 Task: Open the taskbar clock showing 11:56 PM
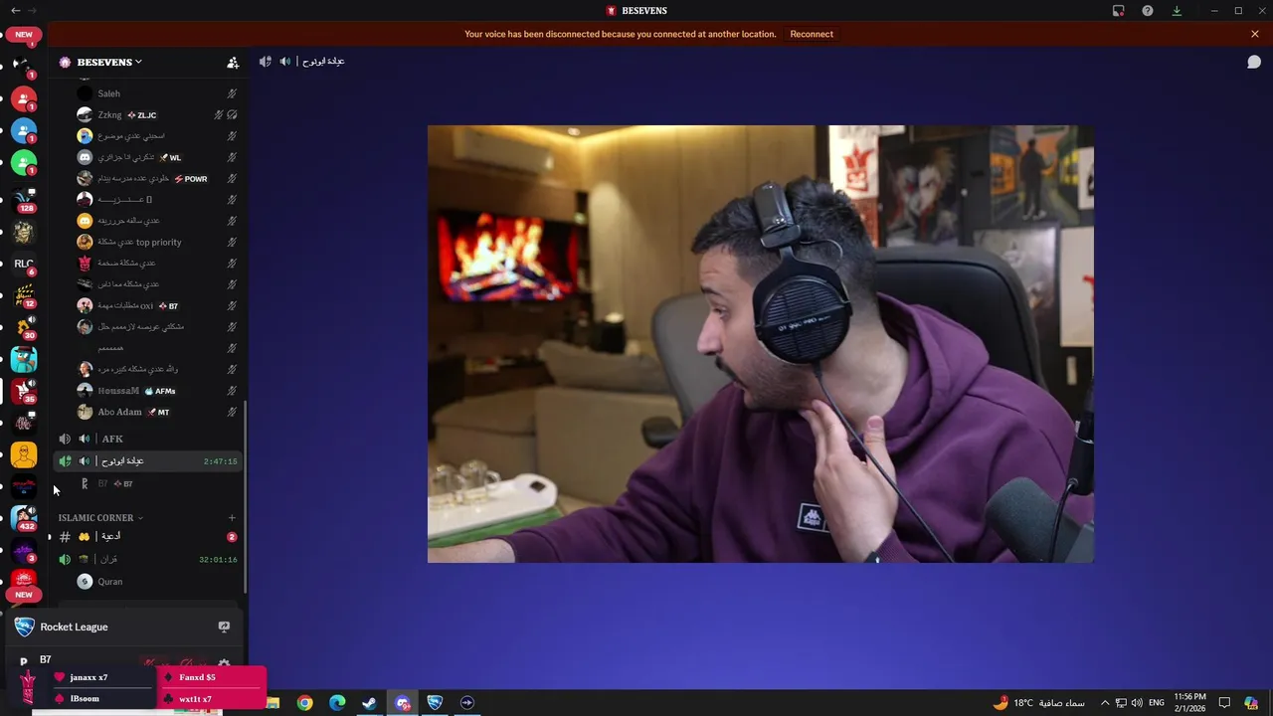1189,702
